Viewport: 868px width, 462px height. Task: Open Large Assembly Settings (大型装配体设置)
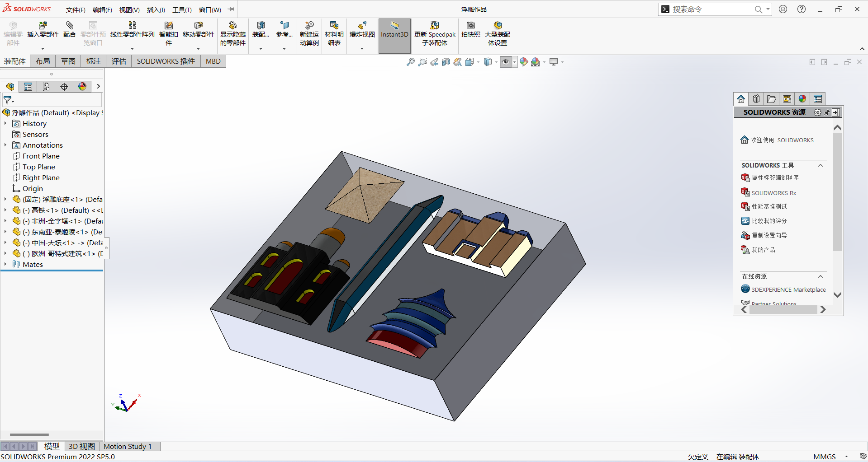[497, 34]
